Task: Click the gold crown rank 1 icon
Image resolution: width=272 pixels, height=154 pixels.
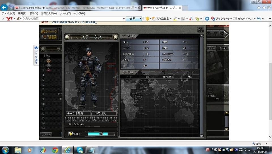Action: tap(48, 61)
